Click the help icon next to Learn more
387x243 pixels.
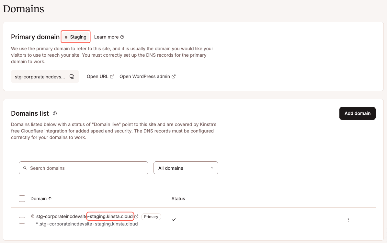[x=122, y=37]
